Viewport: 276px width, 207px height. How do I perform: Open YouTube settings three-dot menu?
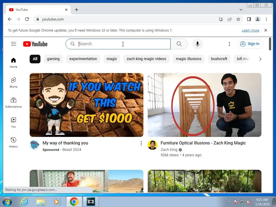(229, 44)
